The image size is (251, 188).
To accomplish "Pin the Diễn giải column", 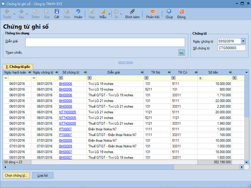I will [142, 73].
